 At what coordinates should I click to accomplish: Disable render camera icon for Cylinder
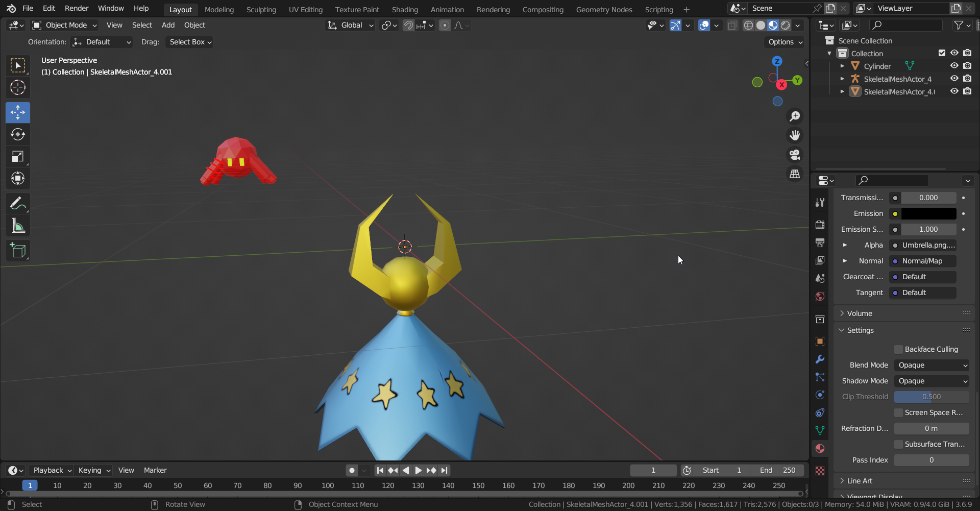coord(967,66)
